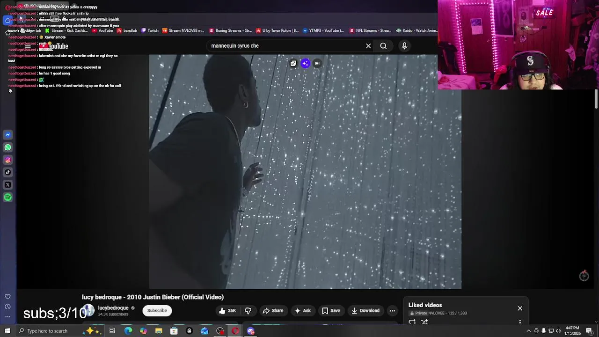The image size is (599, 337).
Task: Start voice search with the microphone
Action: tap(405, 46)
